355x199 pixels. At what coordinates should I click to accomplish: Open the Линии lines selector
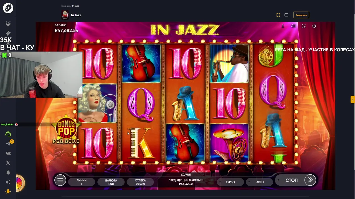point(82,182)
